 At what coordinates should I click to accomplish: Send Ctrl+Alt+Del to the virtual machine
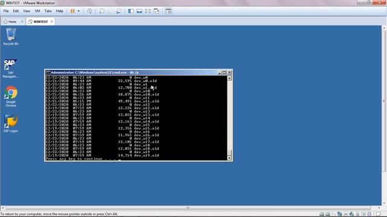tap(89, 11)
